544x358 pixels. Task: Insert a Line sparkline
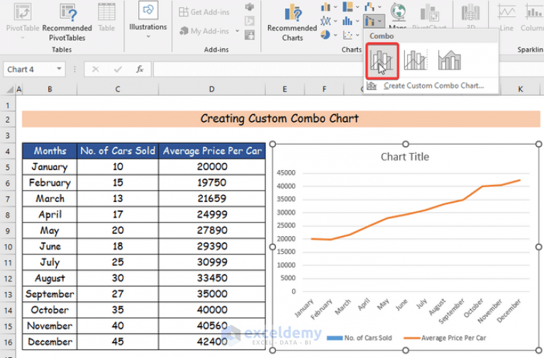506,16
